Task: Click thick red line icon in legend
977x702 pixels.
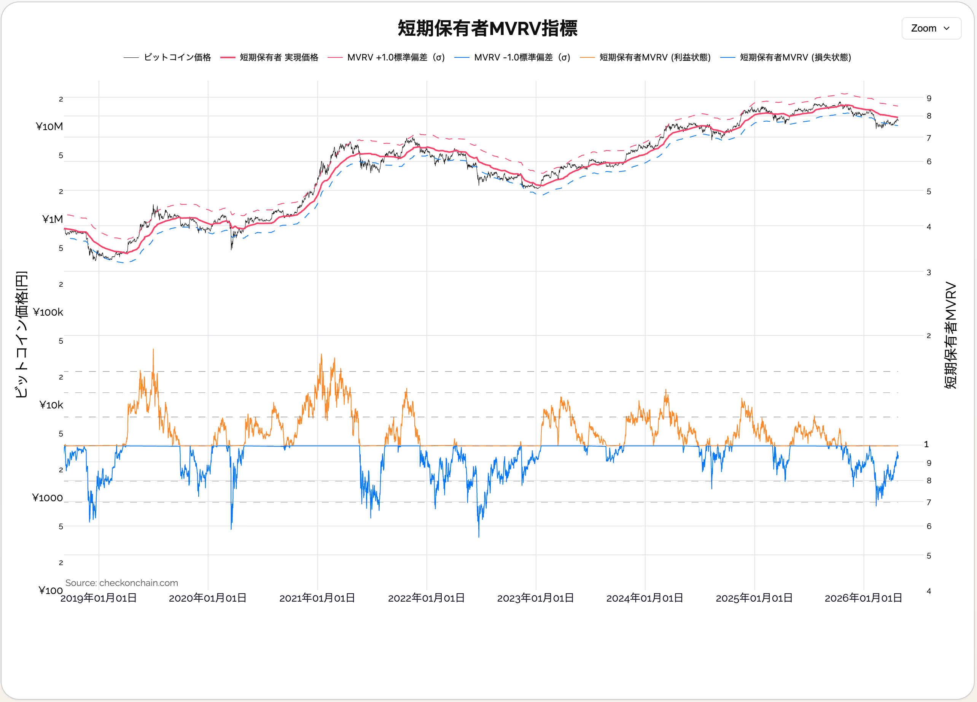Action: pos(228,57)
